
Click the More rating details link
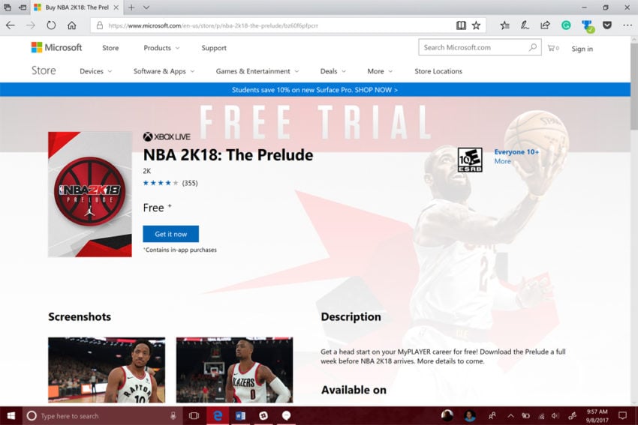point(502,161)
